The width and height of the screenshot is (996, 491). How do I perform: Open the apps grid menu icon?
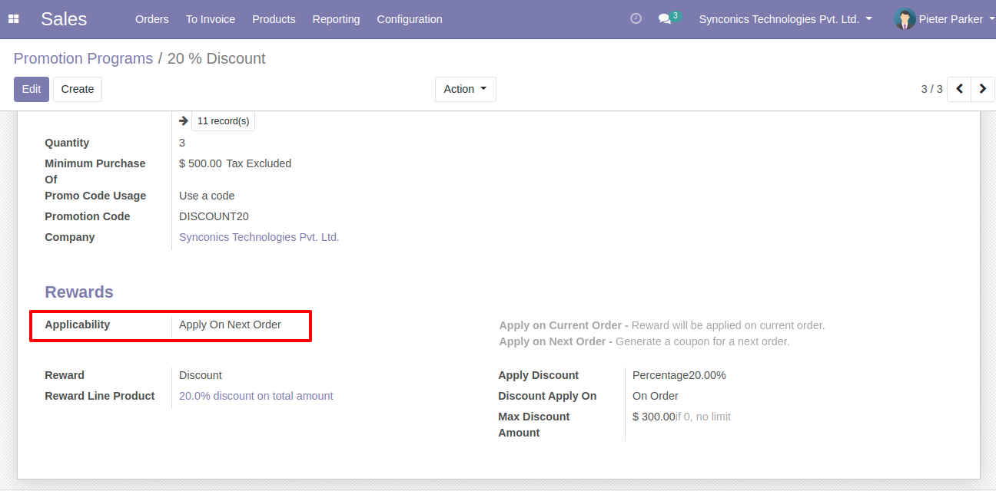click(x=13, y=19)
